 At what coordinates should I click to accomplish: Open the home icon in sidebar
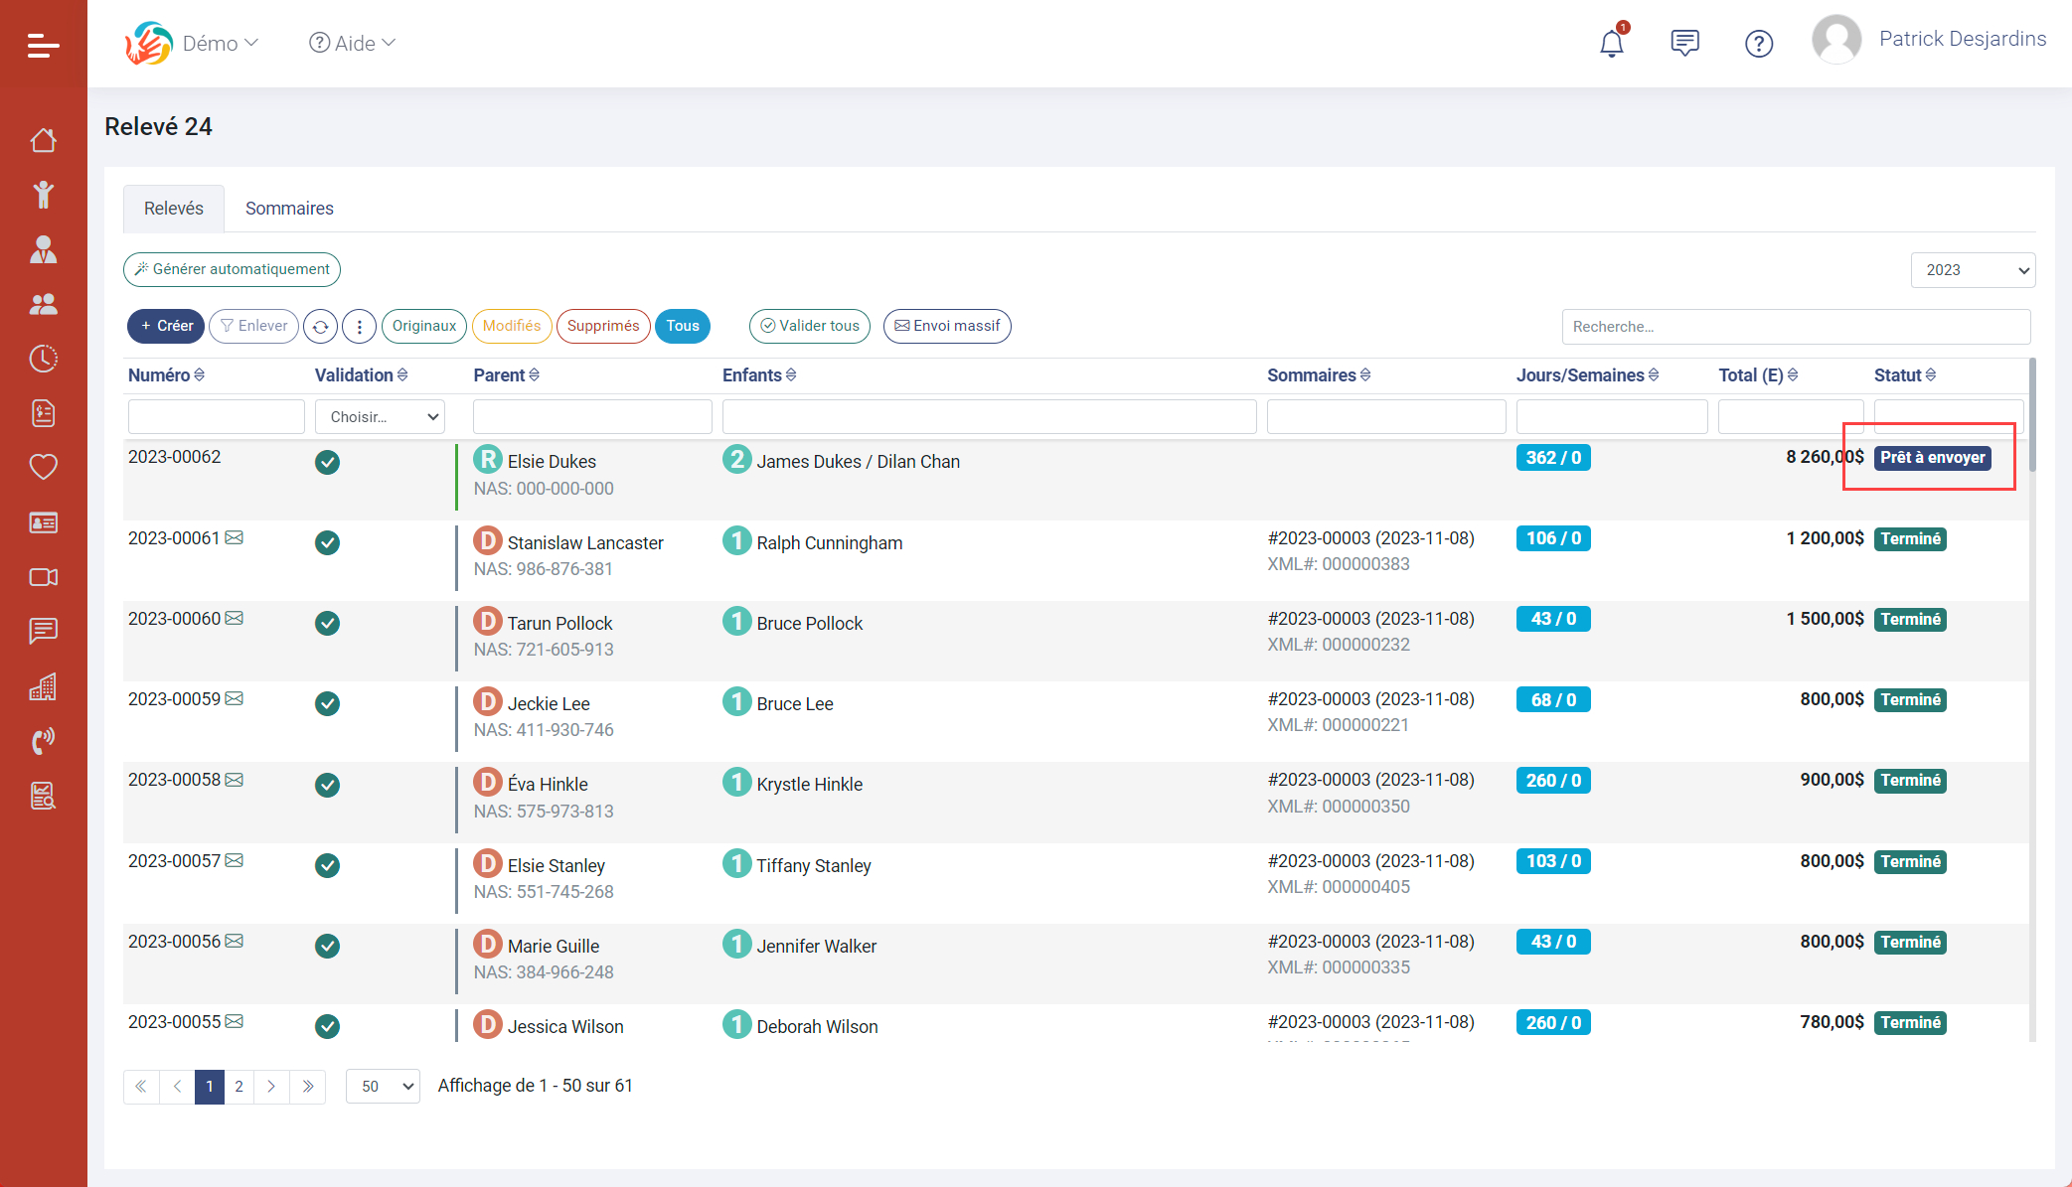point(43,140)
